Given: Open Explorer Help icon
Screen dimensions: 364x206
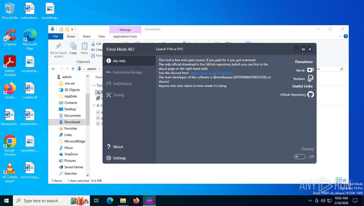Looking at the screenshot, I should (346, 36).
